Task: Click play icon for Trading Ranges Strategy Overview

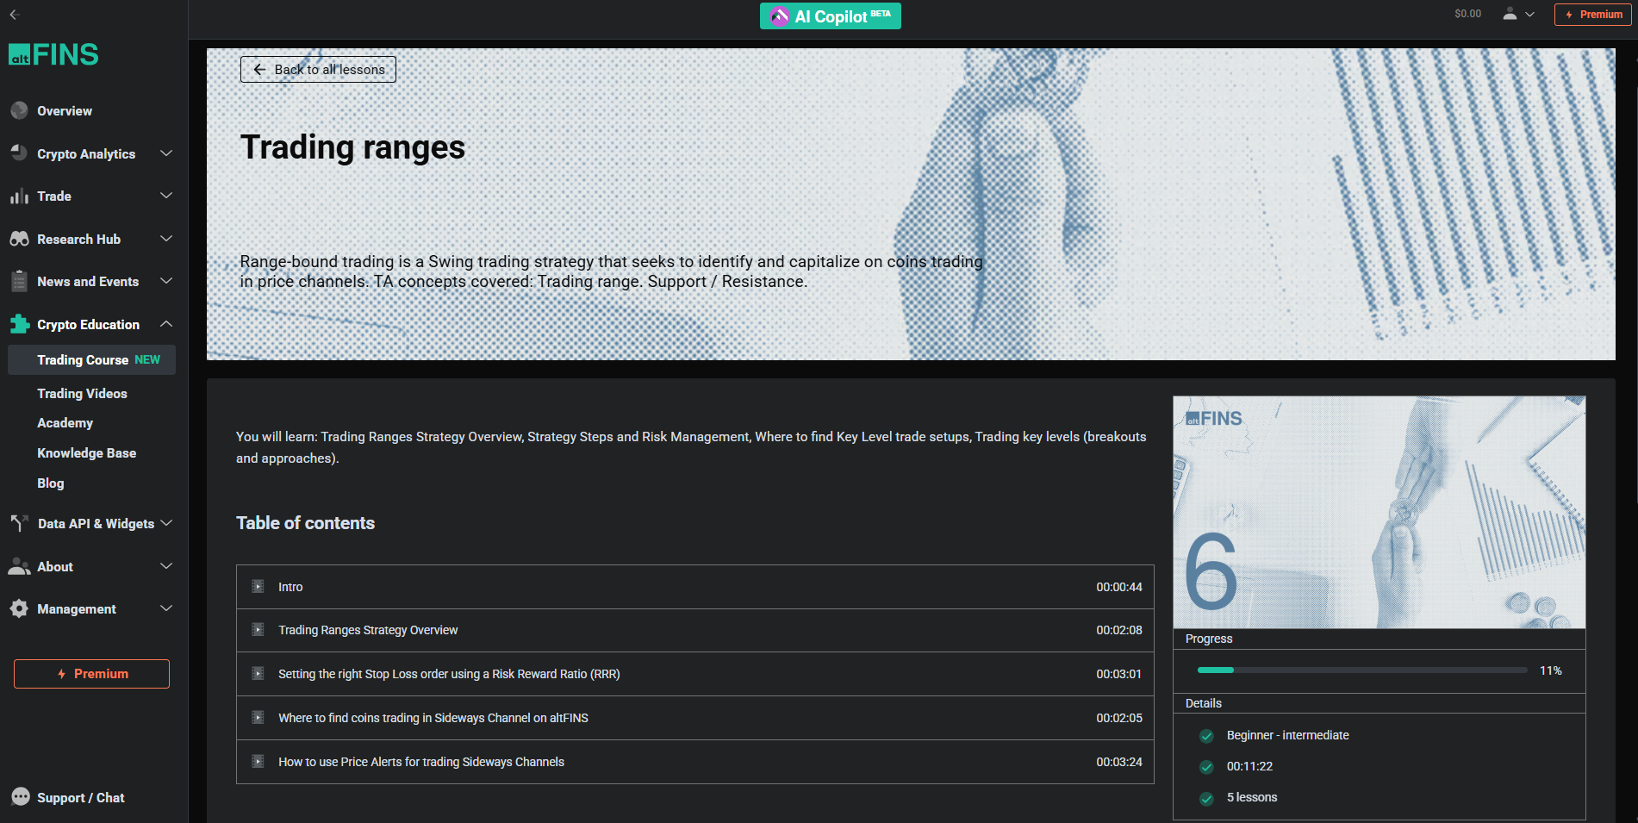Action: [258, 630]
